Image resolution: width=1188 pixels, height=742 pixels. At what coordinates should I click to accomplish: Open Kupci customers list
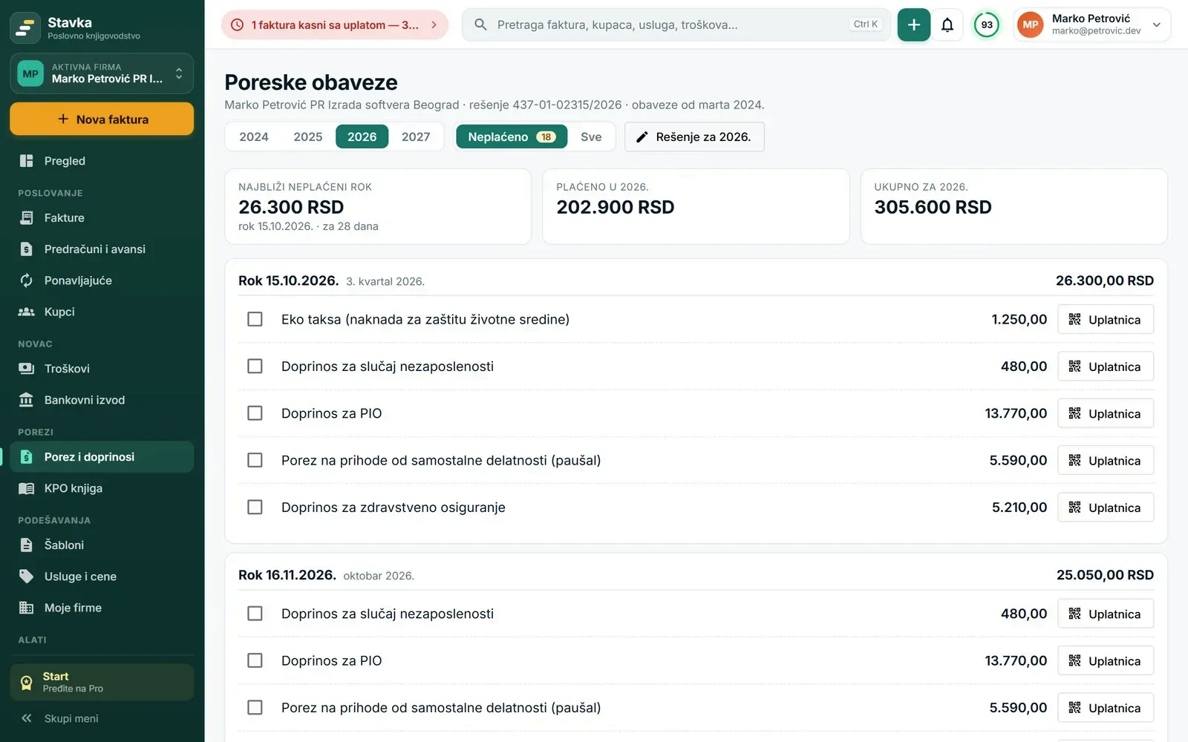(x=102, y=312)
